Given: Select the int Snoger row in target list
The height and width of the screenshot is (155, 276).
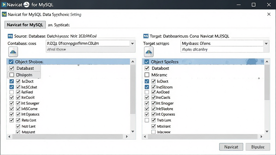Looking at the screenshot, I should (165, 103).
